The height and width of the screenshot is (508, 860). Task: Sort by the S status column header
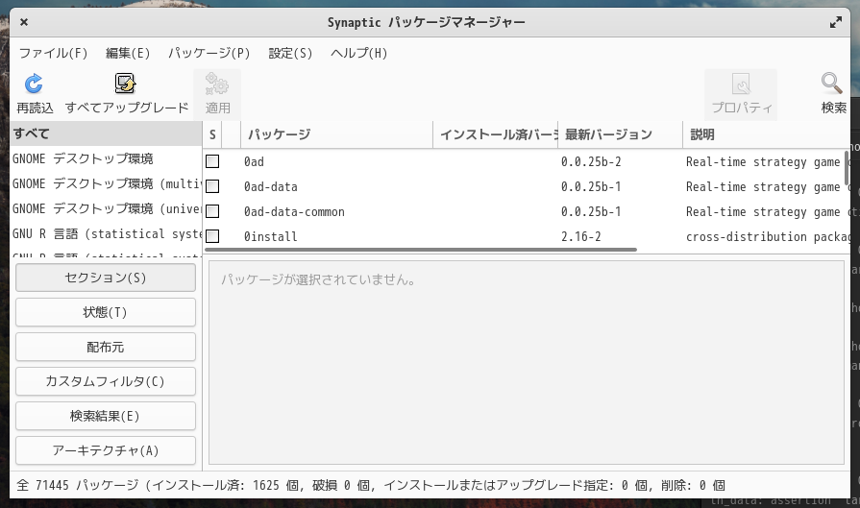212,134
